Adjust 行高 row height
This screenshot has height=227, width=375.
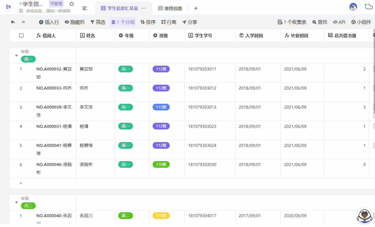[x=169, y=22]
